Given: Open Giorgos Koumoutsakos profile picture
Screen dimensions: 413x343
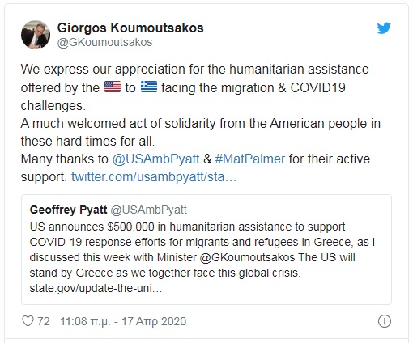Looking at the screenshot, I should [36, 35].
